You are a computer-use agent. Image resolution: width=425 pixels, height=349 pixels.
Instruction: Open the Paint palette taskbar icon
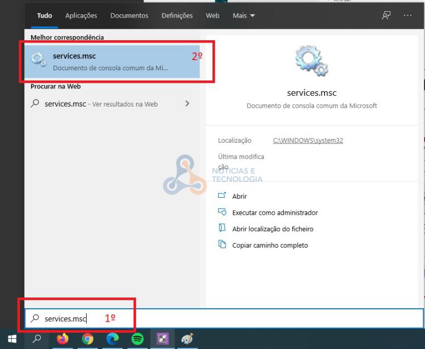point(188,339)
